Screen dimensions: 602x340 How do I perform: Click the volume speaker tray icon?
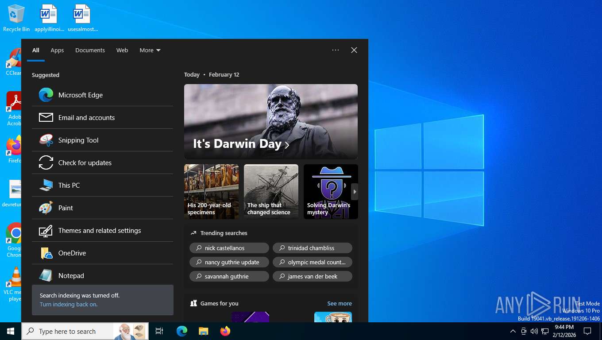click(534, 331)
